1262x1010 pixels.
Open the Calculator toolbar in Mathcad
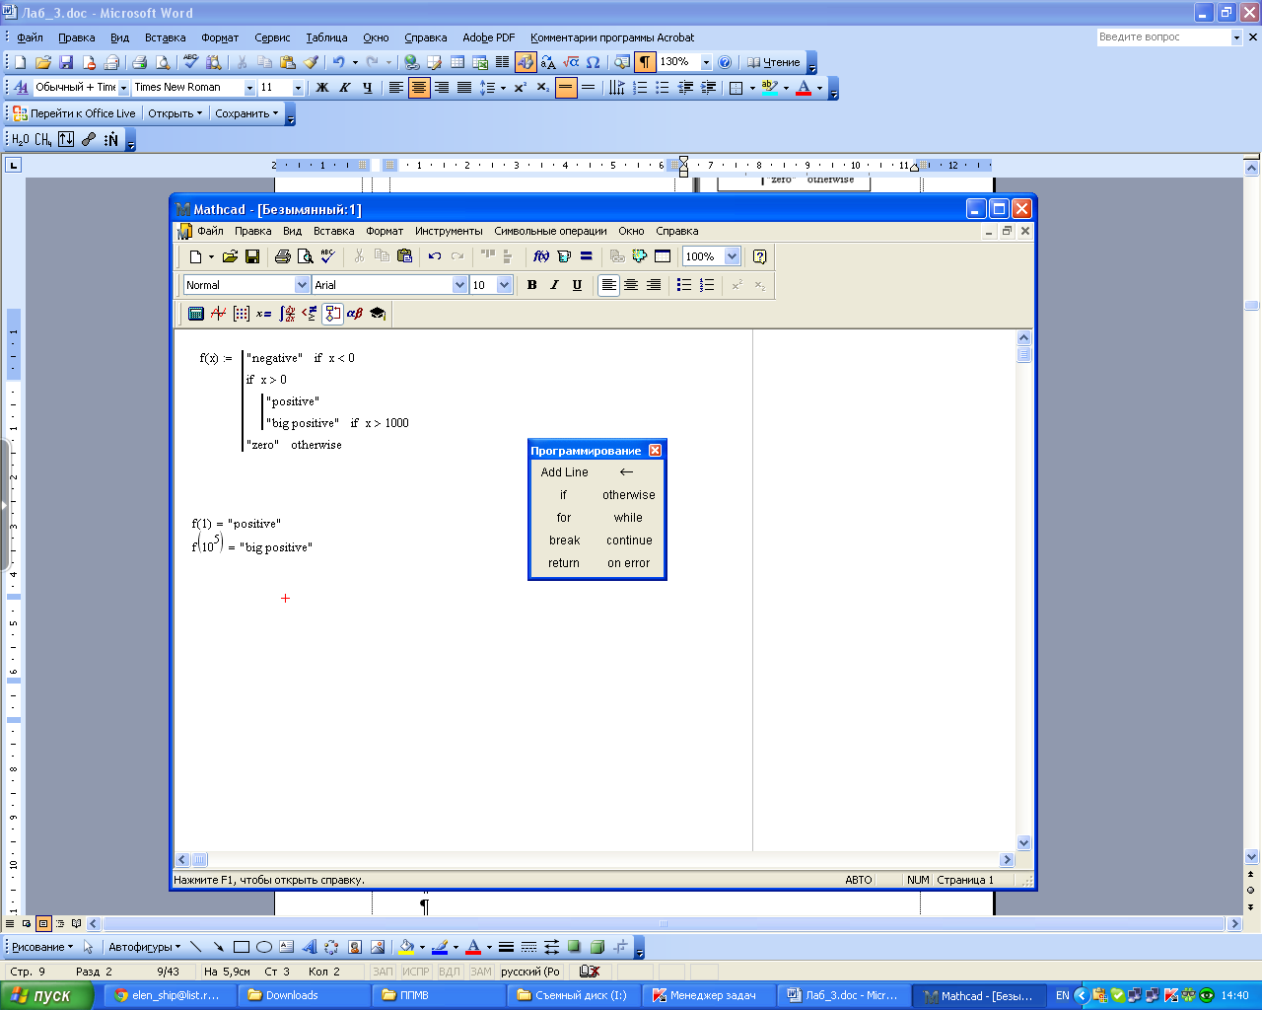tap(195, 314)
